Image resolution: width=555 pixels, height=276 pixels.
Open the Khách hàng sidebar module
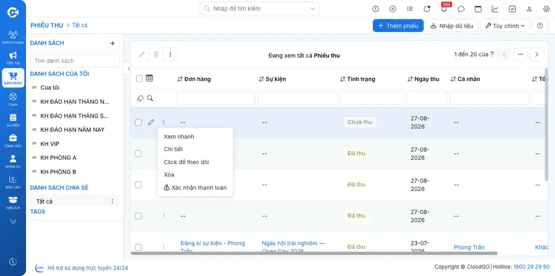click(x=13, y=37)
